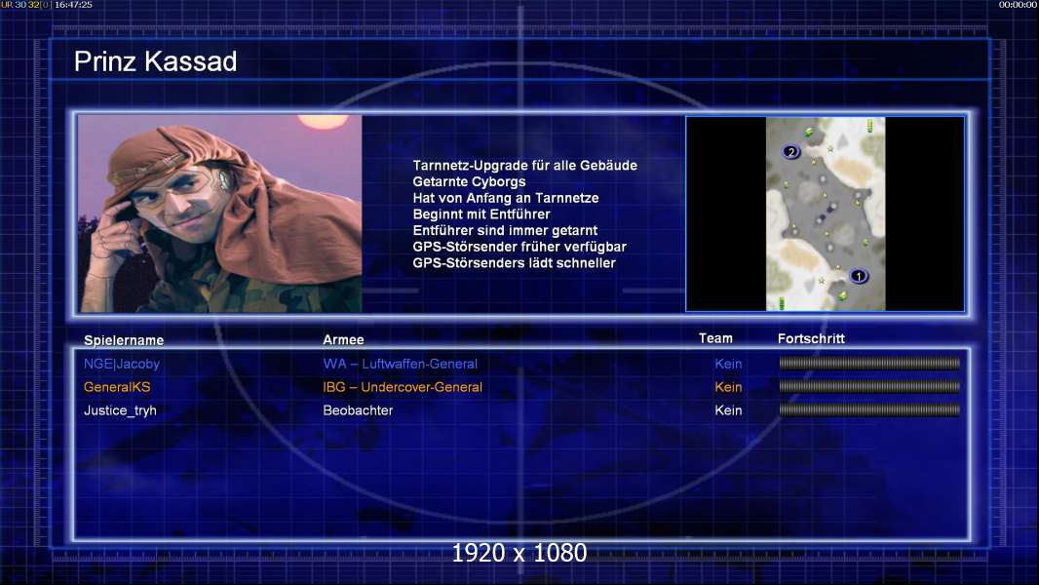Click the 16:47:25 clock readout
This screenshot has height=585, width=1039.
pyautogui.click(x=73, y=5)
